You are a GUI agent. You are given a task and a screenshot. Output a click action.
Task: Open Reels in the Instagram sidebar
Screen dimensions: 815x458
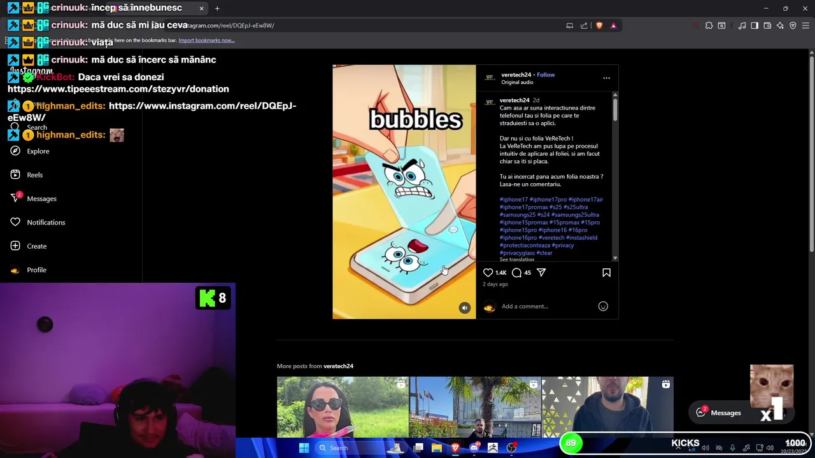[35, 175]
